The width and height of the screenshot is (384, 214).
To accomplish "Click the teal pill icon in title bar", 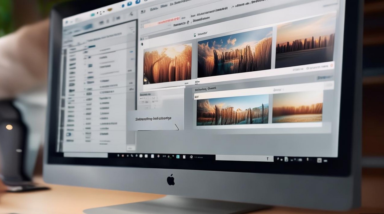I will (93, 14).
